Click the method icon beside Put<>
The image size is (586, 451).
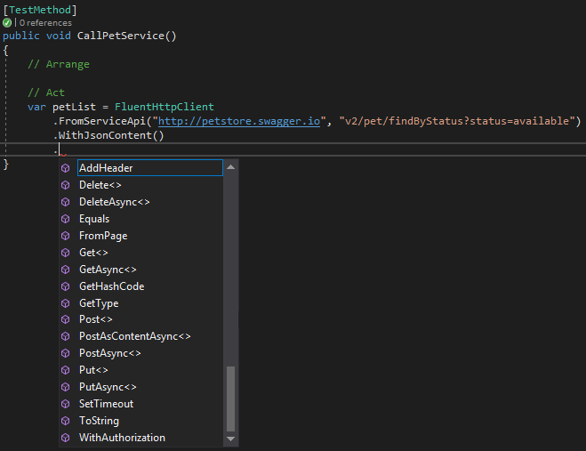click(x=66, y=370)
